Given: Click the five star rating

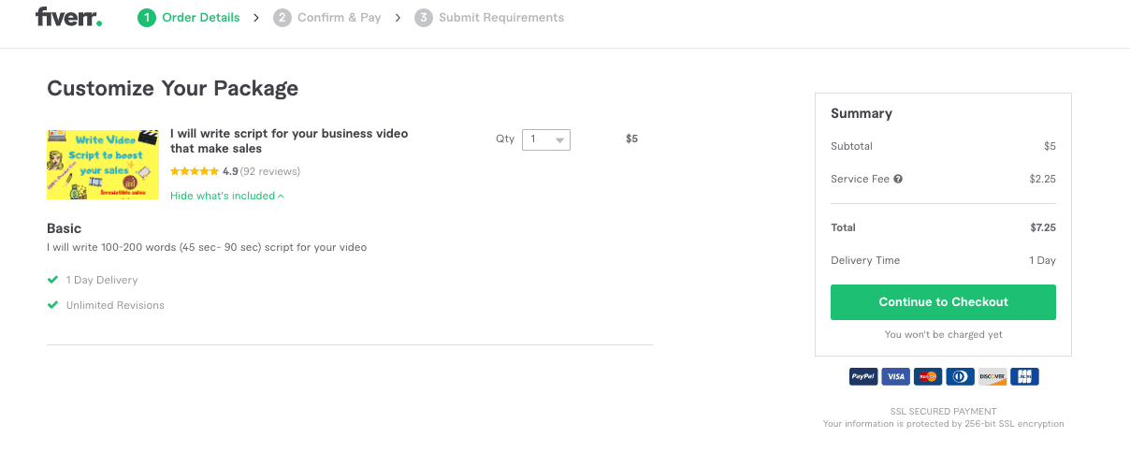Looking at the screenshot, I should point(195,171).
